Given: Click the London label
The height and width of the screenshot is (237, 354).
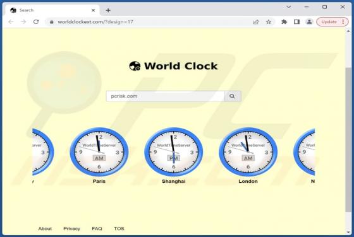Looking at the screenshot, I should [248, 181].
